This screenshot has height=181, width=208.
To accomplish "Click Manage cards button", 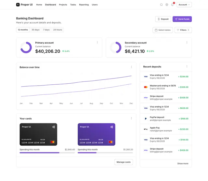I will pyautogui.click(x=123, y=162).
